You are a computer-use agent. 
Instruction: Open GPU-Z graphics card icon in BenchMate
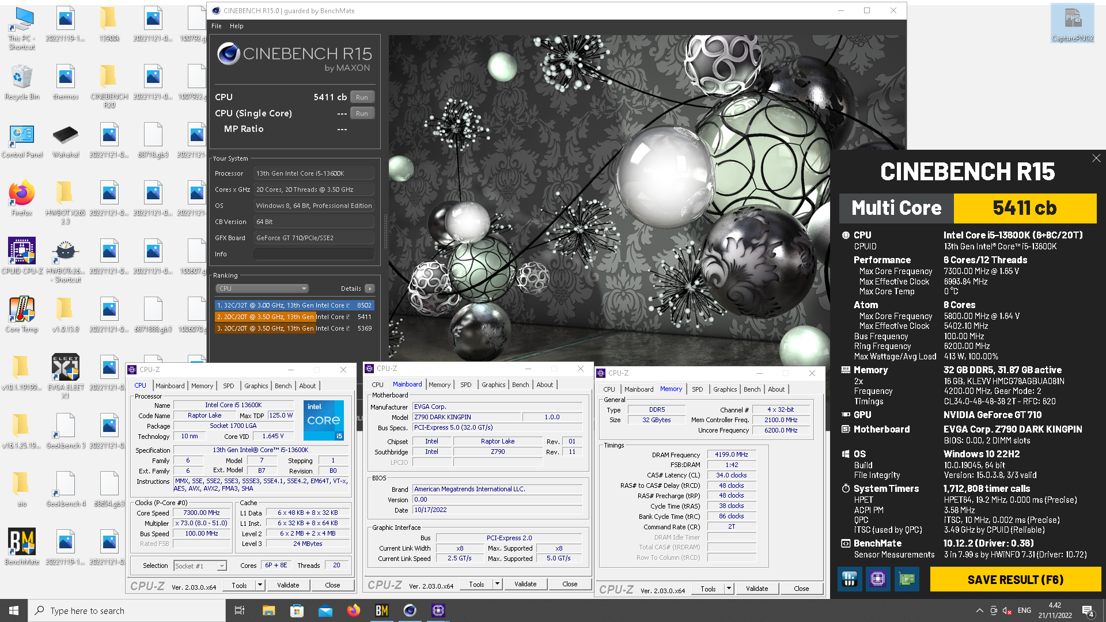pos(907,579)
